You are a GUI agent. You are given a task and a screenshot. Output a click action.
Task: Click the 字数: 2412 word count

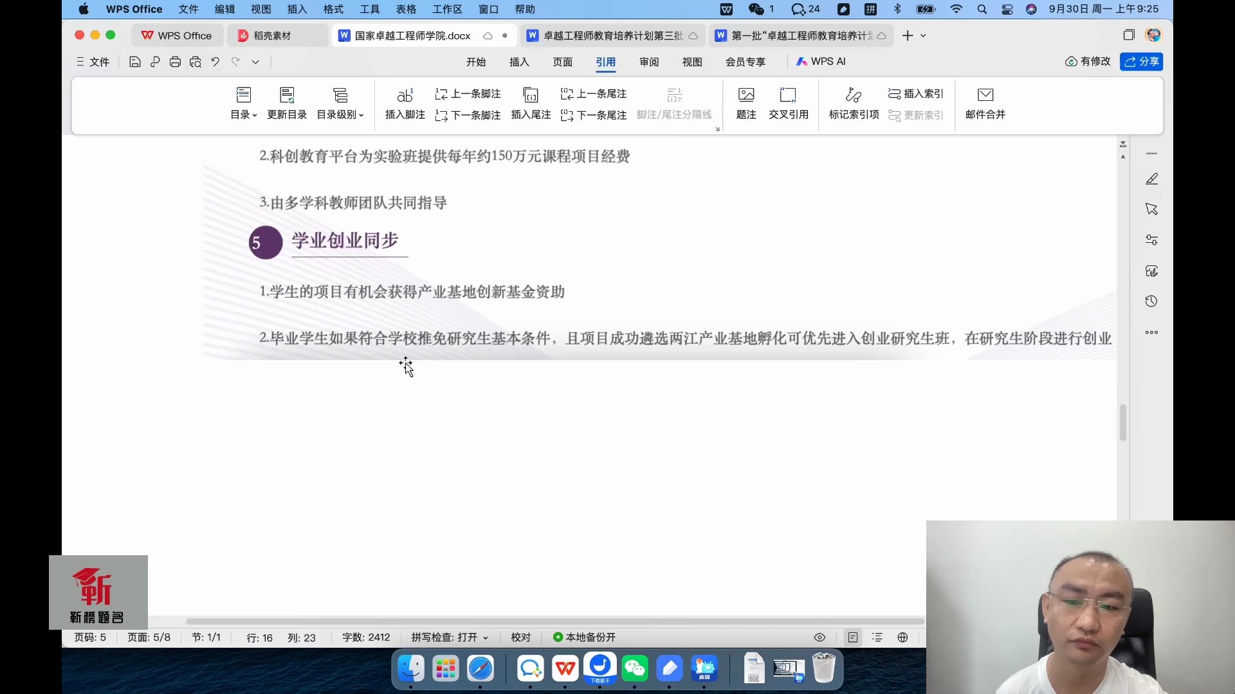point(366,637)
